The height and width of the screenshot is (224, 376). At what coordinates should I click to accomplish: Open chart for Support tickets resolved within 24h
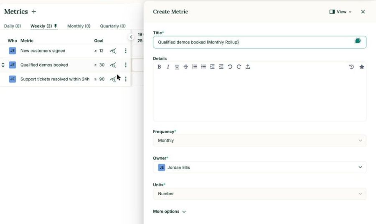(x=113, y=79)
